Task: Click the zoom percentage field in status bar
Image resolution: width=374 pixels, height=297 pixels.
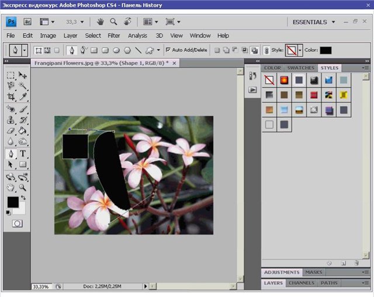Action: point(40,287)
